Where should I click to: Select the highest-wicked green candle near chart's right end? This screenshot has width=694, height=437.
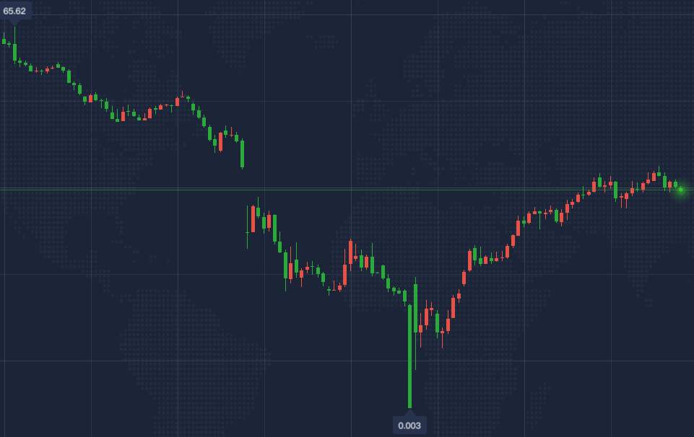pos(659,173)
